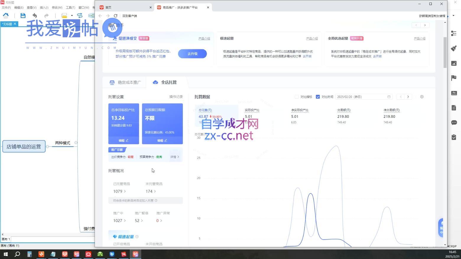Click the 去升级 upgrade button
The width and height of the screenshot is (461, 259).
(x=192, y=54)
